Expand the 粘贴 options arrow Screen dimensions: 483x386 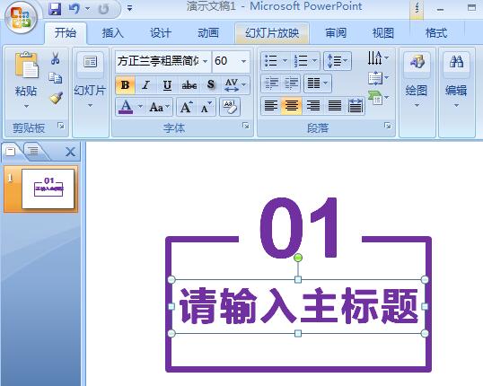click(27, 106)
